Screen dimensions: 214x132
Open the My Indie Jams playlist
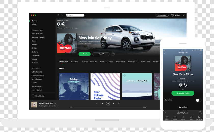[37, 79]
